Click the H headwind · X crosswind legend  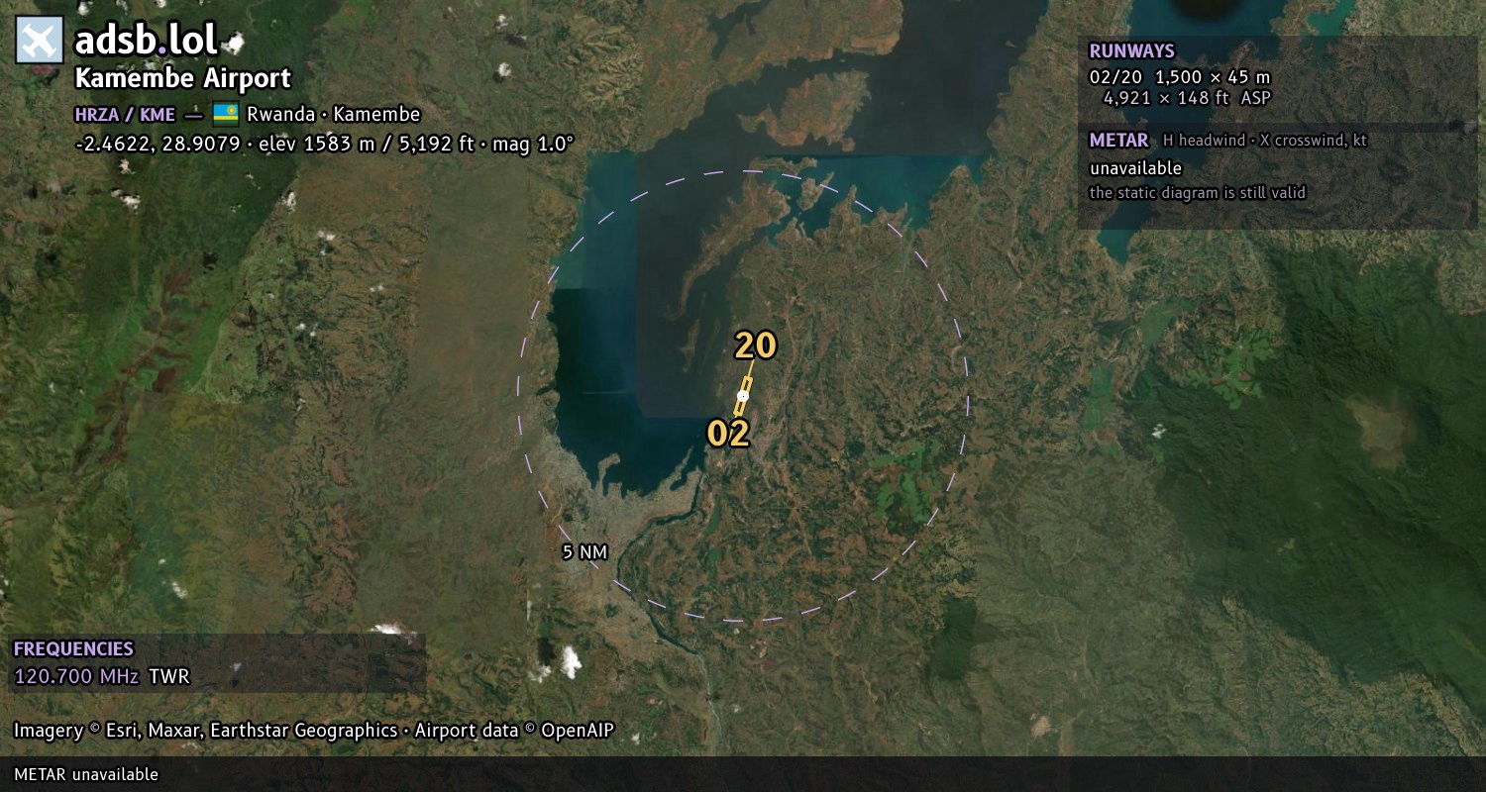1265,141
